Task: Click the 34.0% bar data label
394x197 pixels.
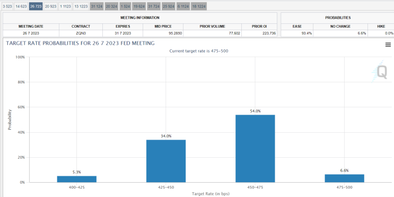Action: (x=166, y=136)
